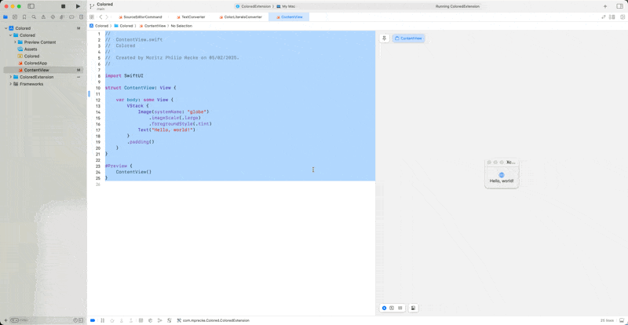Expand the ColoredExtension folder
Screen dimensions: 628x325
click(10, 77)
